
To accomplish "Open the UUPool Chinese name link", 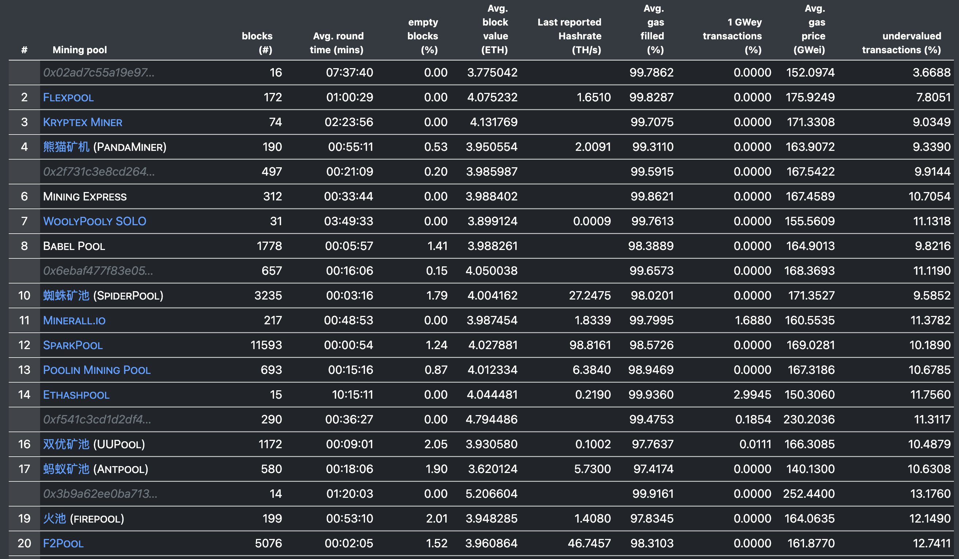I will pos(66,444).
